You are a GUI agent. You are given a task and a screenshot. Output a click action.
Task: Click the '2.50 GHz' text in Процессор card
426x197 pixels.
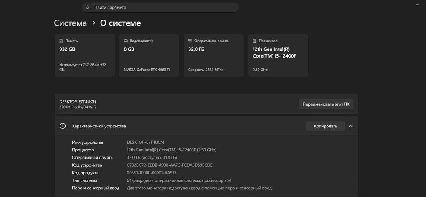(x=260, y=70)
